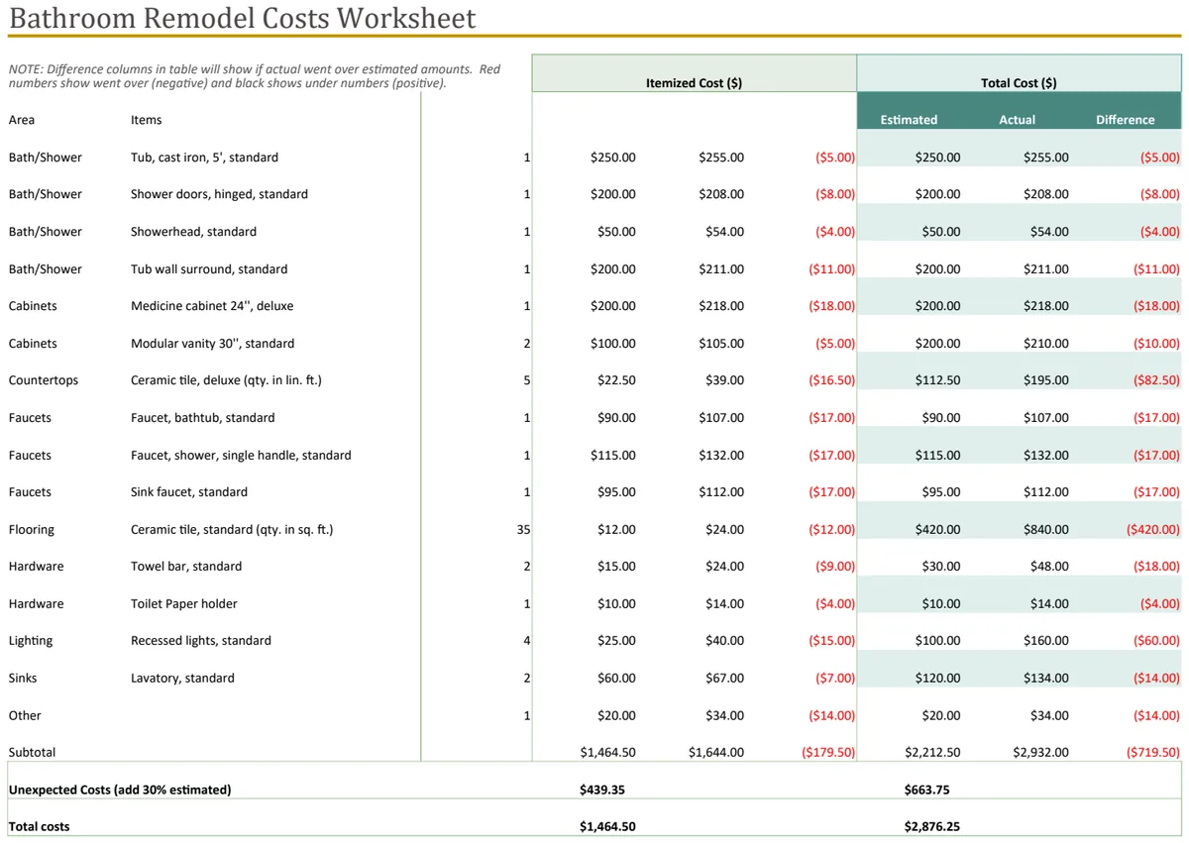The height and width of the screenshot is (843, 1189).
Task: Select total difference ($60.00) in Lighting row
Action: 1156,641
